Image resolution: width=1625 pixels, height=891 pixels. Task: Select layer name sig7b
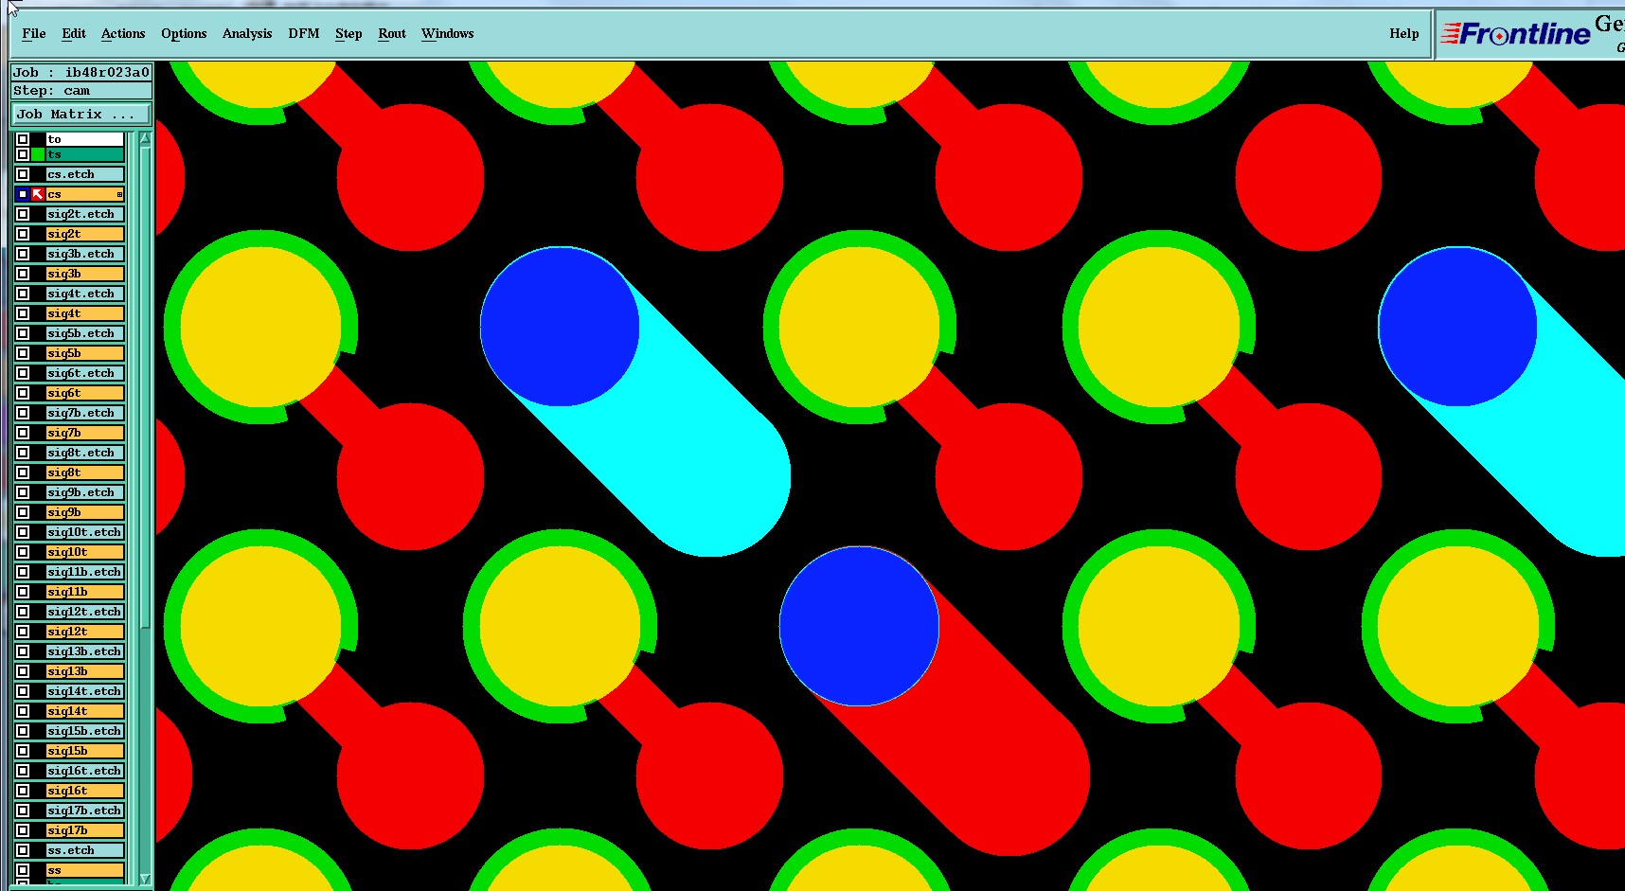tap(85, 433)
